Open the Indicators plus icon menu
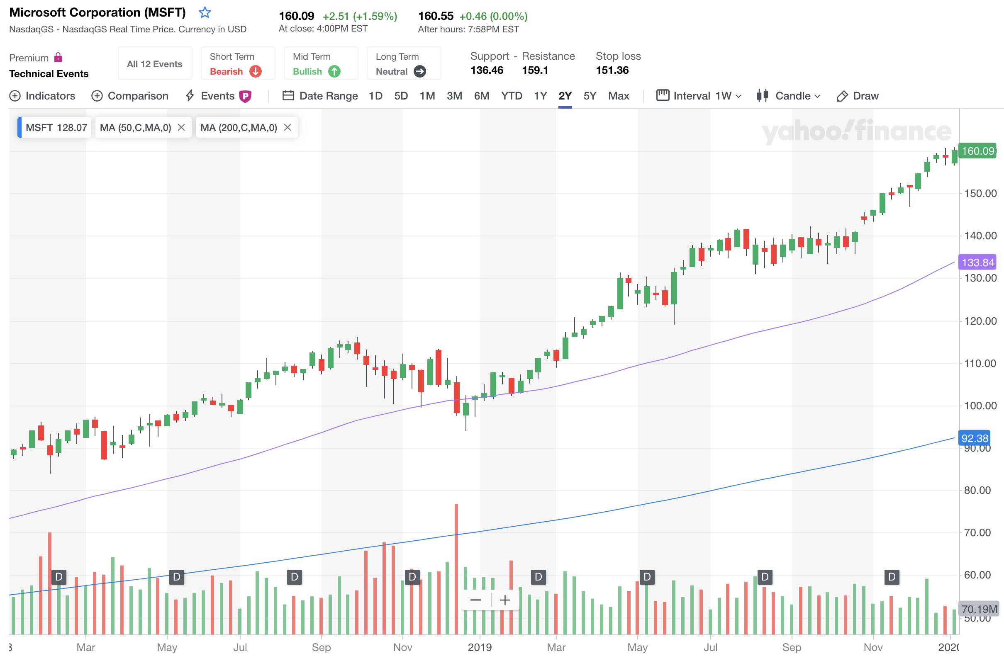 point(15,96)
